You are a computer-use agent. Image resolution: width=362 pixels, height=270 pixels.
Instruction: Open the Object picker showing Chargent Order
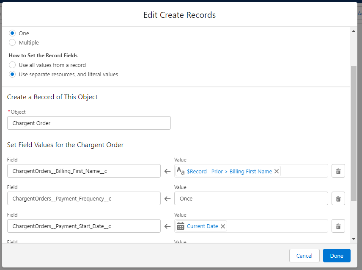pyautogui.click(x=89, y=123)
